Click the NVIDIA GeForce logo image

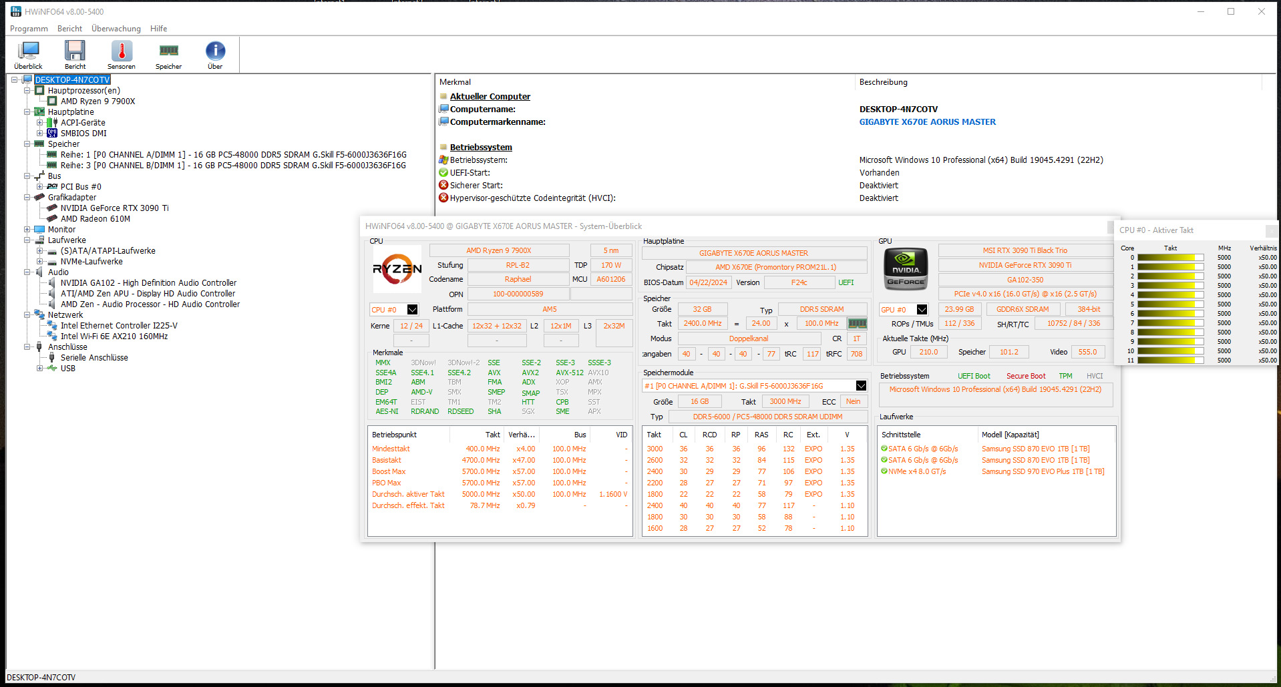pos(906,269)
